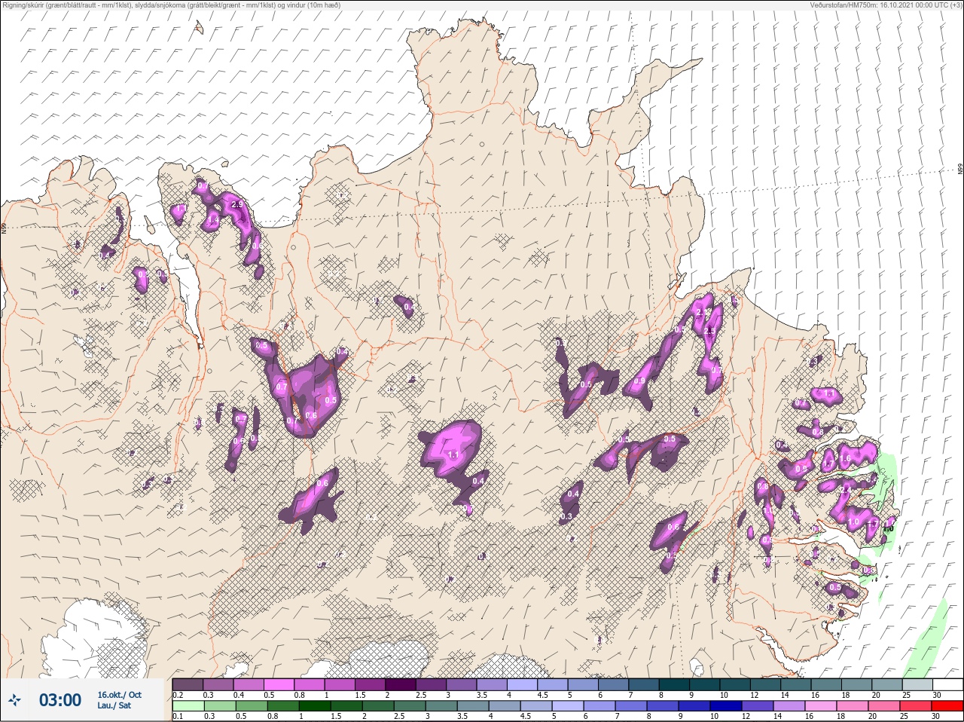
Task: Click the 'N66' latitude label at the left edge
Action: click(4, 228)
